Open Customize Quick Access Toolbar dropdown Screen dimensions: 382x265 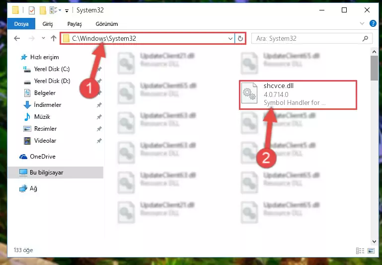pos(67,10)
